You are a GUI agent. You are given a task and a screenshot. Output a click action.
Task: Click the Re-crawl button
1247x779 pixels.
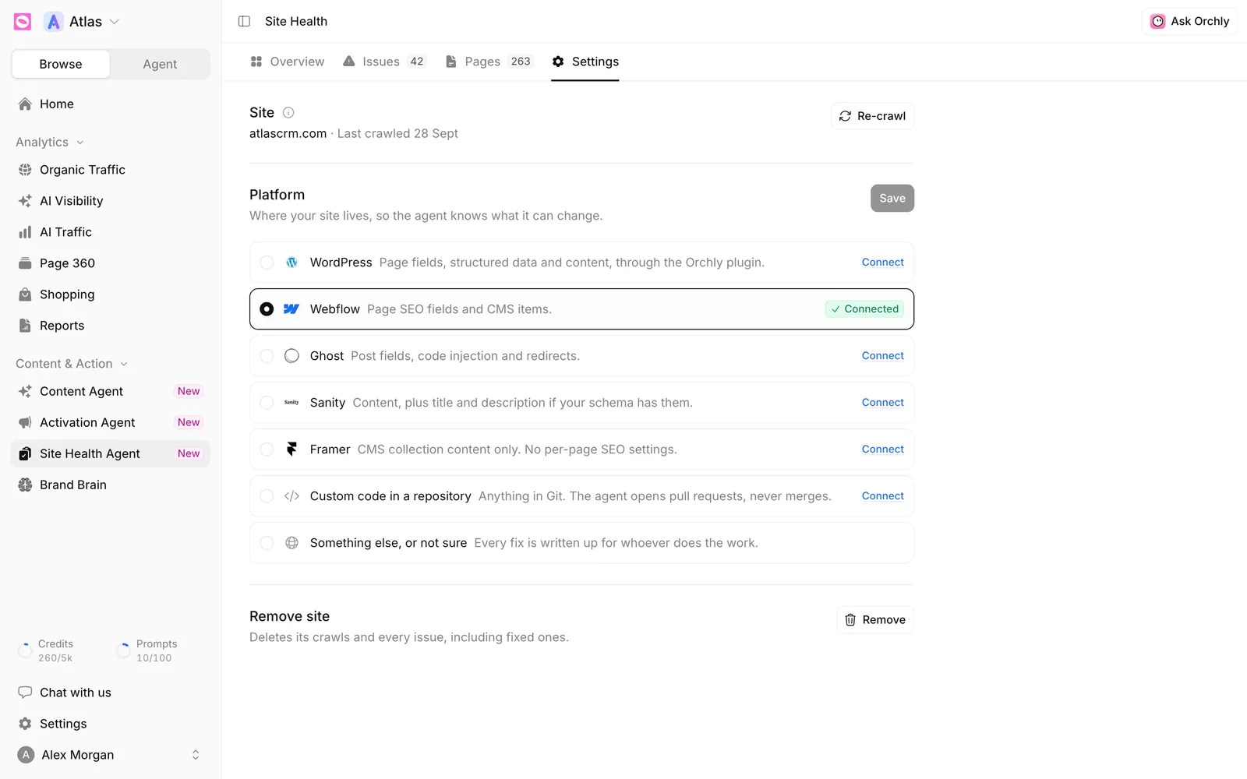(873, 116)
